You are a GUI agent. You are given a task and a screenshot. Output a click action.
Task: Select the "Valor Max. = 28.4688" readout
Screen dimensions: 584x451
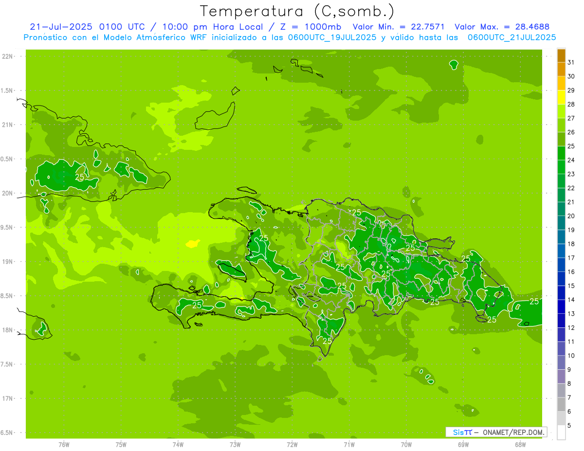coord(502,27)
